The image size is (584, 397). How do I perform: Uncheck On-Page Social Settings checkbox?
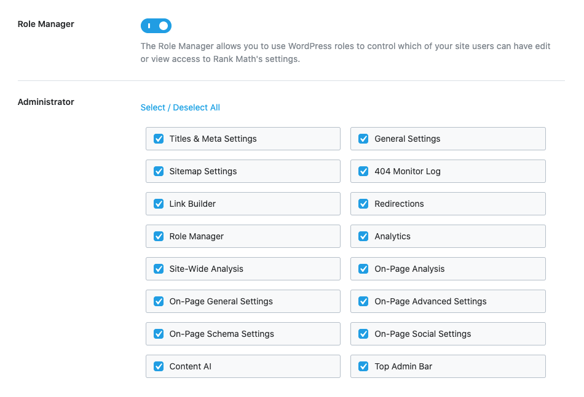(363, 334)
